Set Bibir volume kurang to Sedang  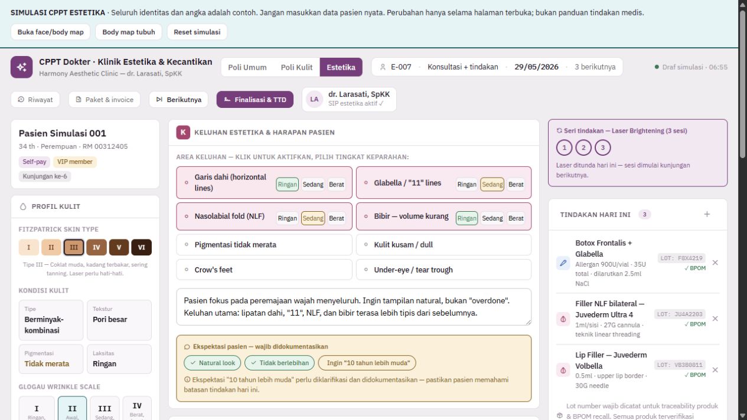pyautogui.click(x=492, y=218)
